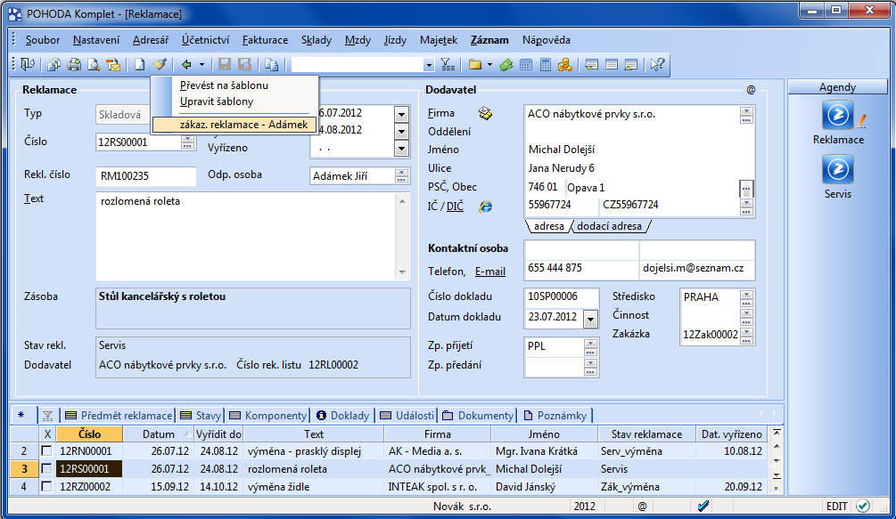Click the yellow folder icon in toolbar

tap(475, 64)
